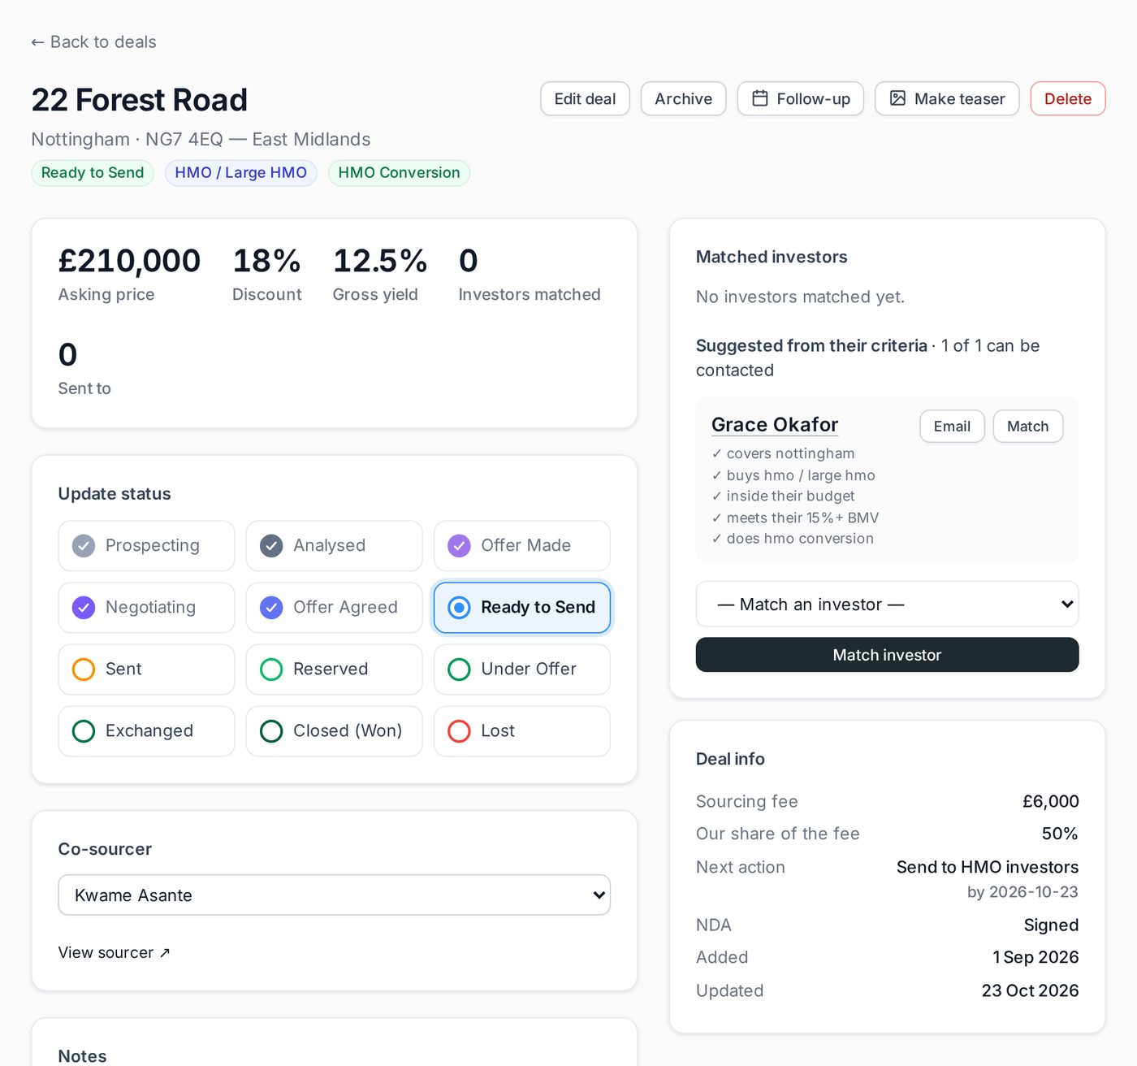This screenshot has height=1066, width=1137.
Task: Click the Send to HMO investors text
Action: 988,867
